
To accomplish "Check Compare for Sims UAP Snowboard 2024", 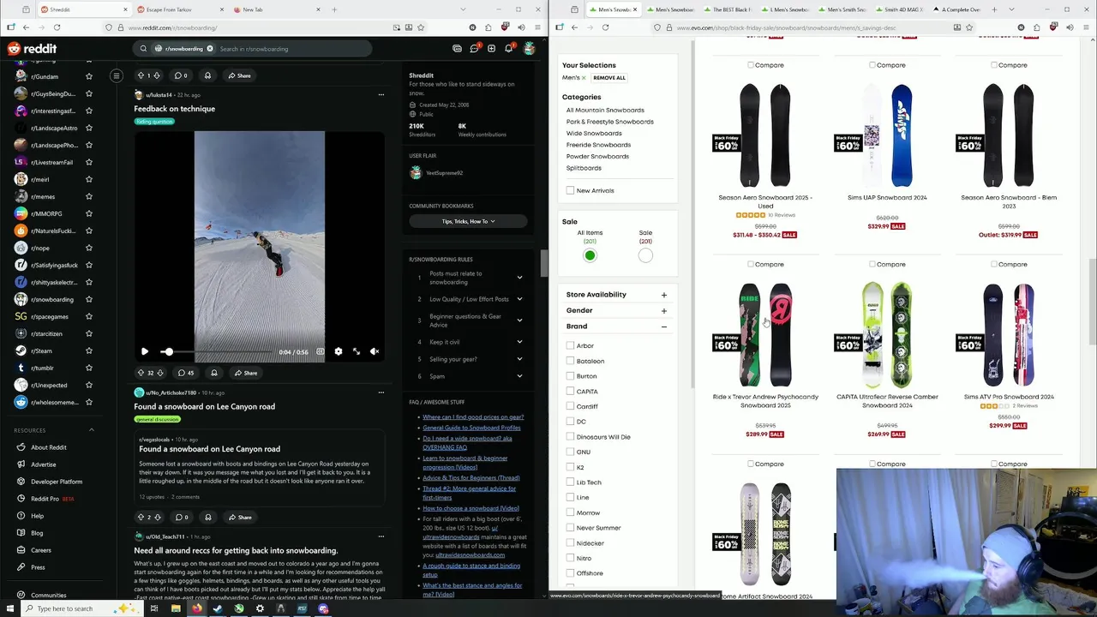I will (x=872, y=65).
